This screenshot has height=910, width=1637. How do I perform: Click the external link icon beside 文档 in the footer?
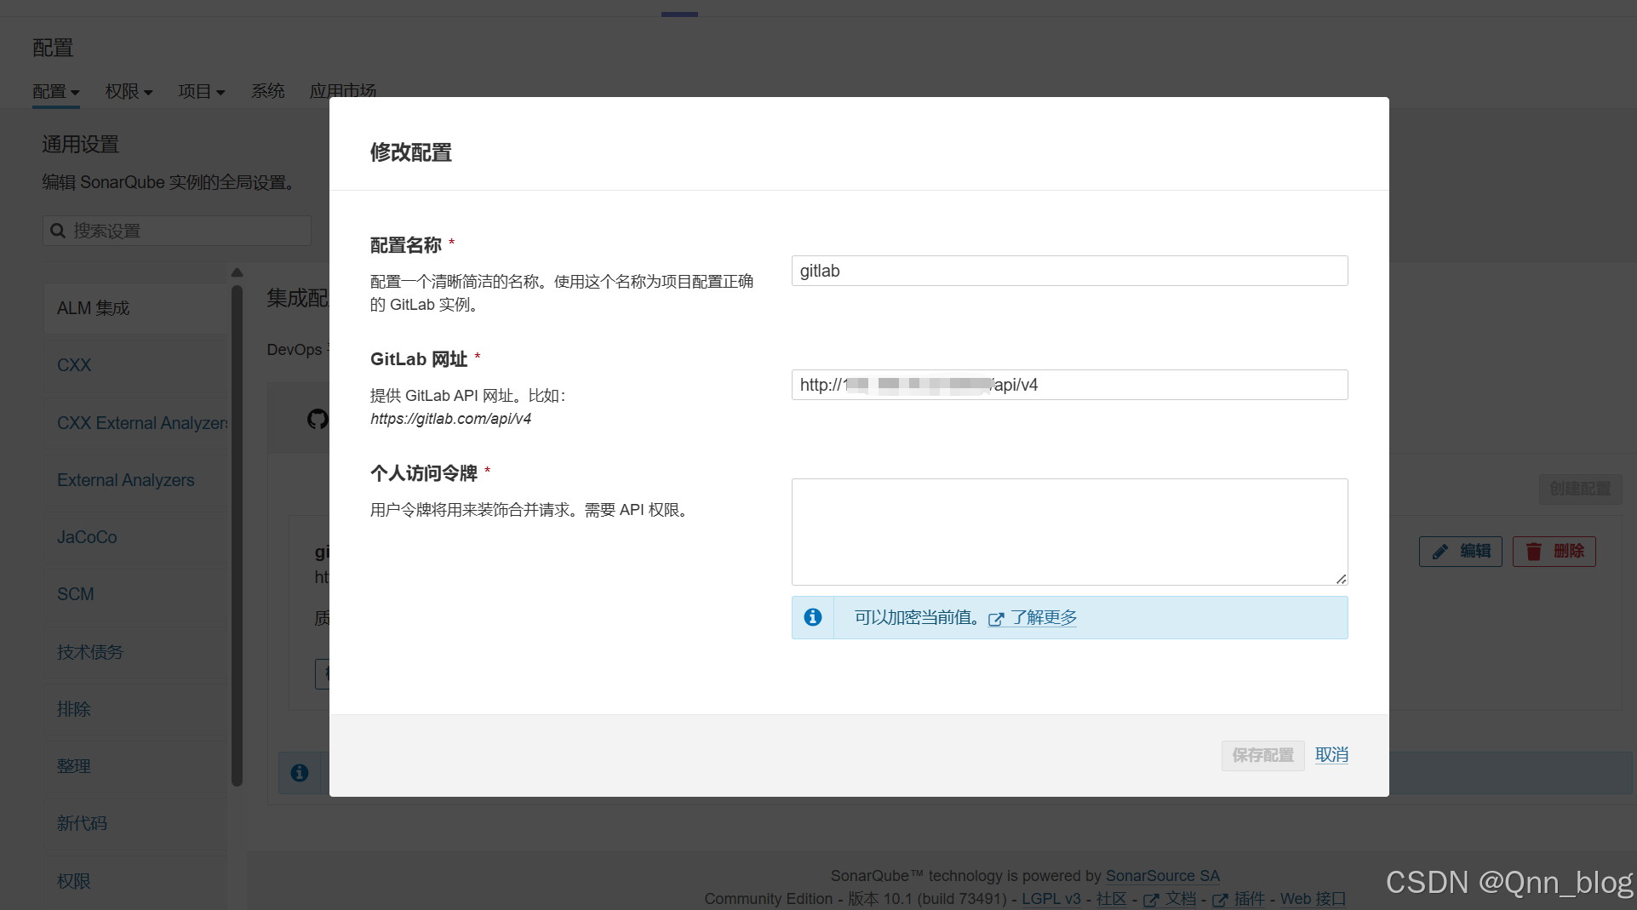pos(1151,900)
